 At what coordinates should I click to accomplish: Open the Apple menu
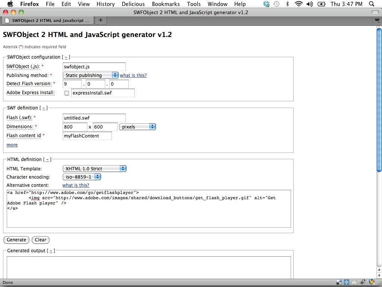click(10, 4)
